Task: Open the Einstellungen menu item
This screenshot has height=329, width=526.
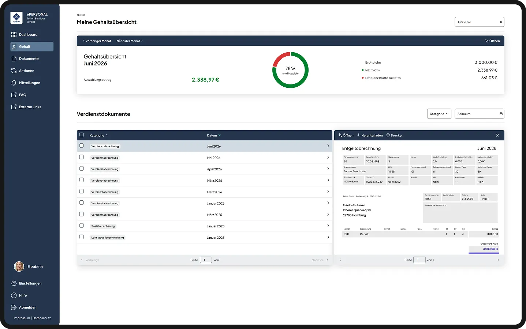Action: point(32,283)
